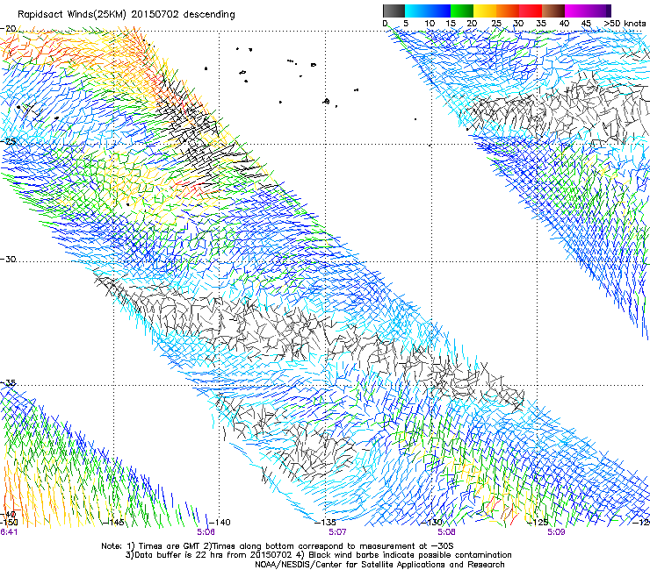Viewport: 650px width, 570px height.
Task: Click the dark blue 10-15 knots legend swatch
Action: pyautogui.click(x=439, y=11)
